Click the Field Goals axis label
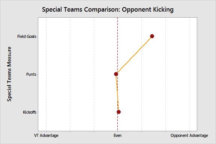This screenshot has height=144, width=216. 27,36
